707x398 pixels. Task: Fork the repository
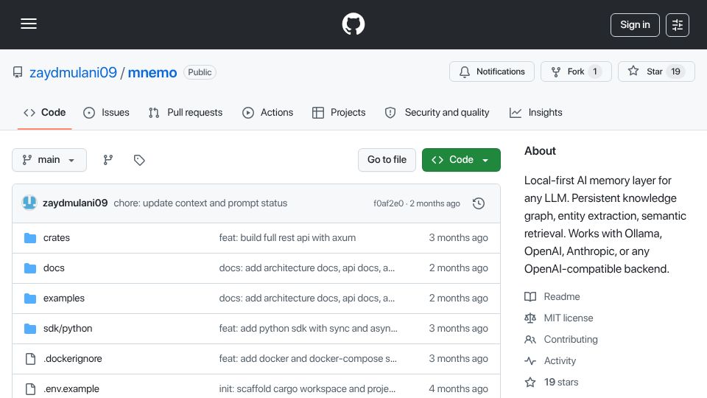(576, 71)
